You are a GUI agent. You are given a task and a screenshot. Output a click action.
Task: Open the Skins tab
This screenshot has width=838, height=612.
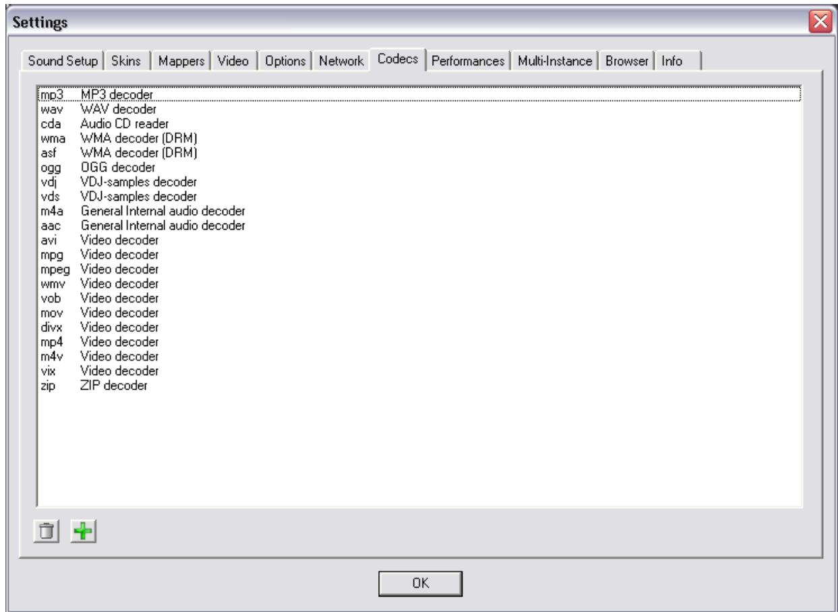coord(127,61)
